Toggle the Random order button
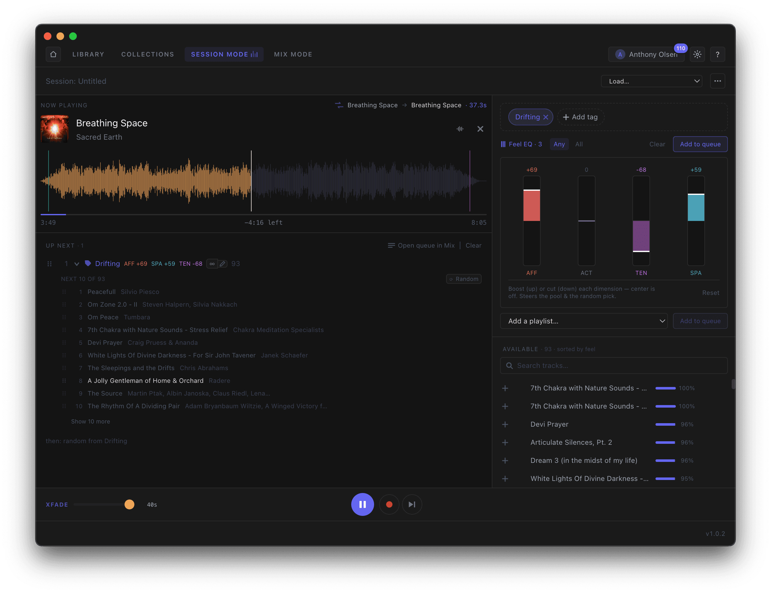This screenshot has width=771, height=593. pos(464,279)
